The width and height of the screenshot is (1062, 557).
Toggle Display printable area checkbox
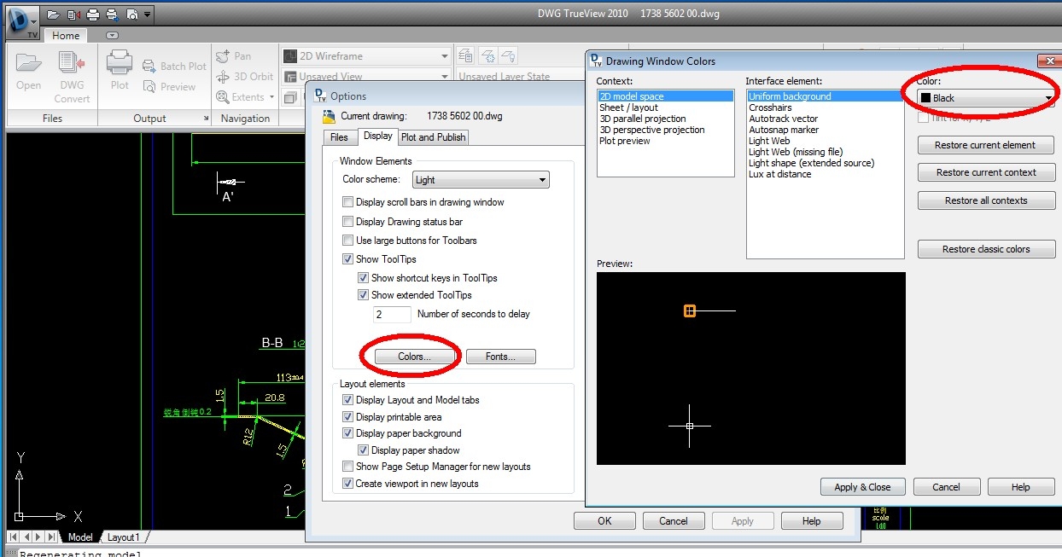click(347, 417)
